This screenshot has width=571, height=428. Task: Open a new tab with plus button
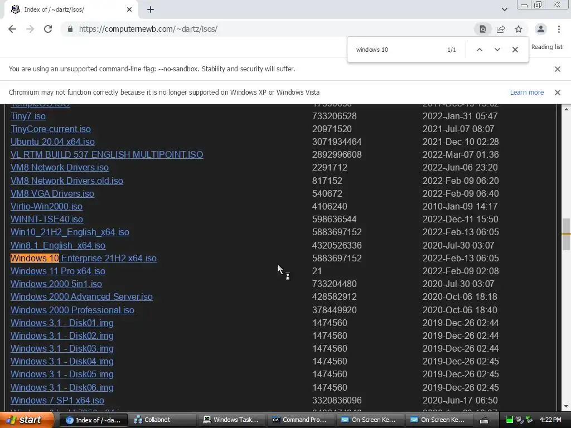[151, 10]
